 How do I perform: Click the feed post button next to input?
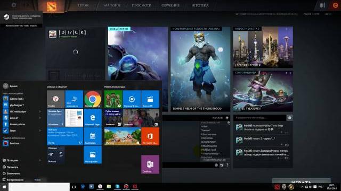pyautogui.click(x=289, y=118)
